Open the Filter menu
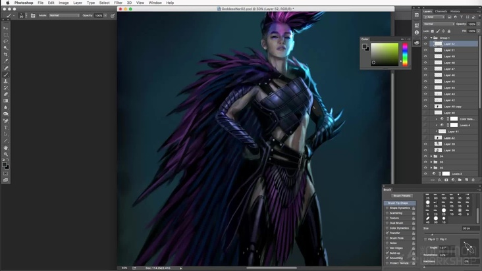The width and height of the screenshot is (482, 271). 118,3
